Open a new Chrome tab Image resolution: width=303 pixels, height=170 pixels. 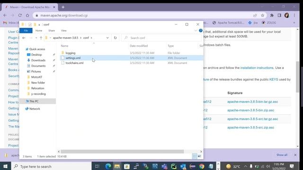coord(63,7)
